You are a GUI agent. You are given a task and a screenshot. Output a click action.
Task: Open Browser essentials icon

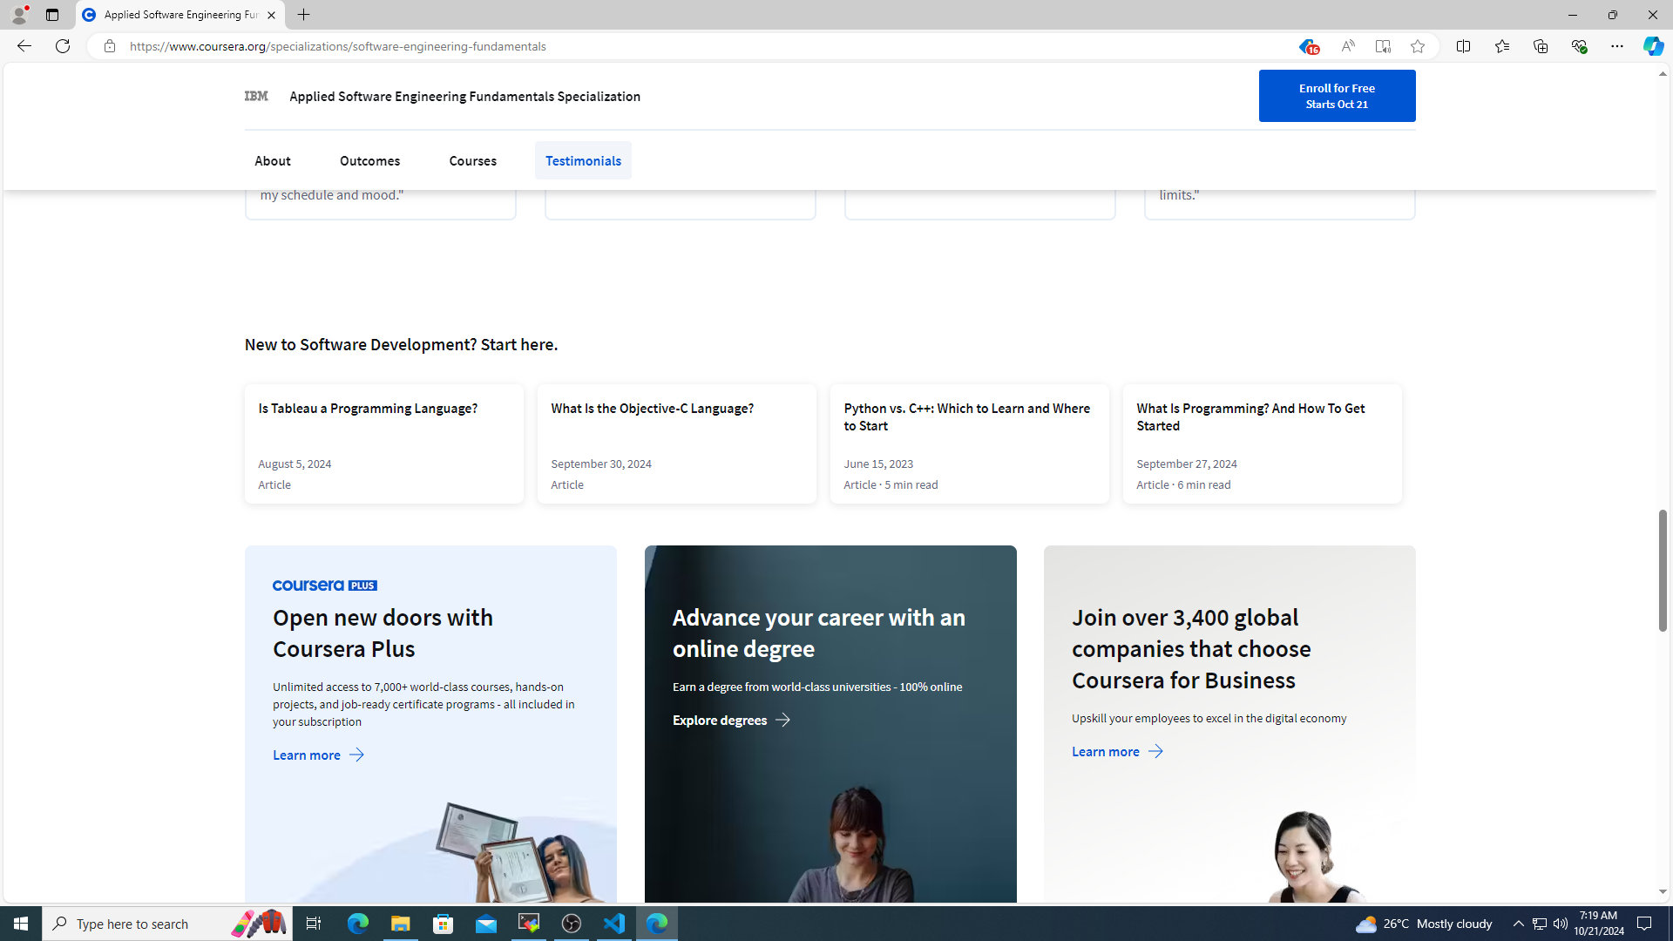coord(1579,46)
